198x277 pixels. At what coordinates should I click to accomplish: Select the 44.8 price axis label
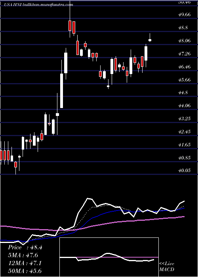(183, 93)
